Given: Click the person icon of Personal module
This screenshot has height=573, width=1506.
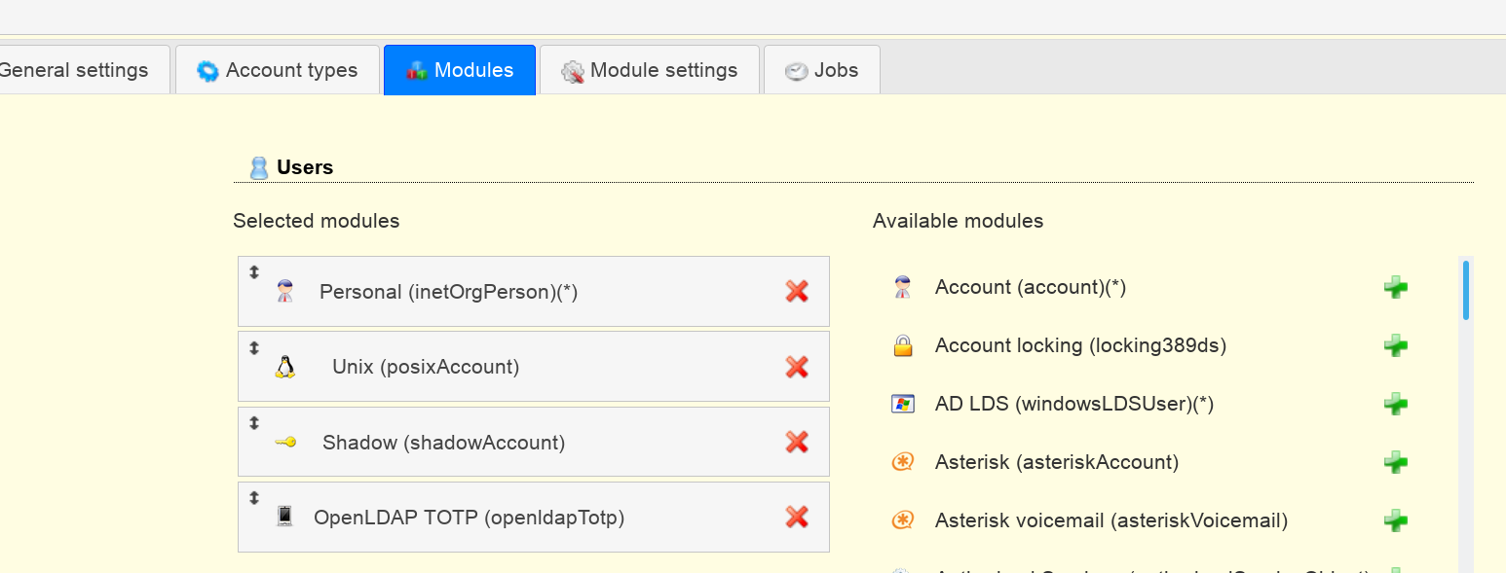Looking at the screenshot, I should coord(284,291).
